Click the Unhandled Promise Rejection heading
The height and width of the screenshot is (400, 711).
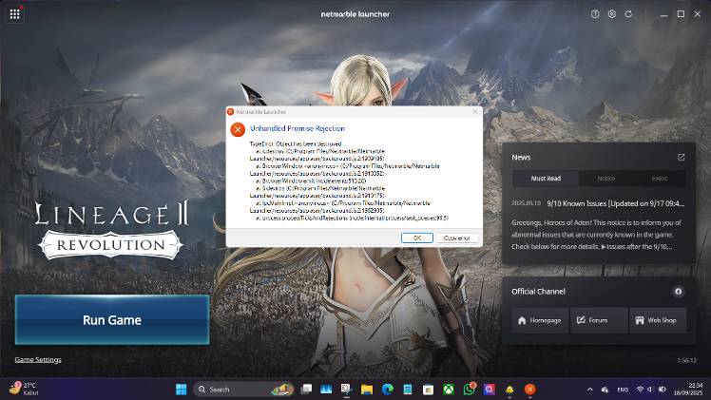tap(298, 128)
